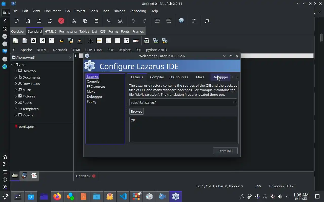This screenshot has width=324, height=202.
Task: Open the filebrowser folder tab in the side panel
Action: tap(15, 175)
